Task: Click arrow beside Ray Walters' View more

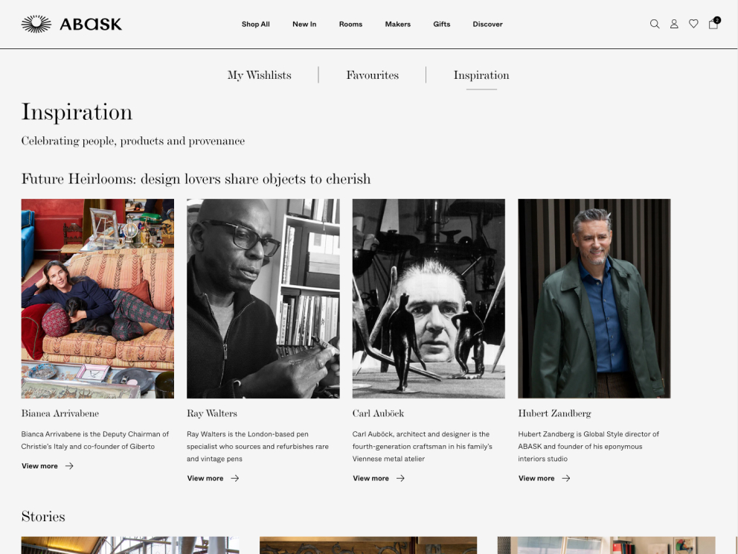Action: pos(235,478)
